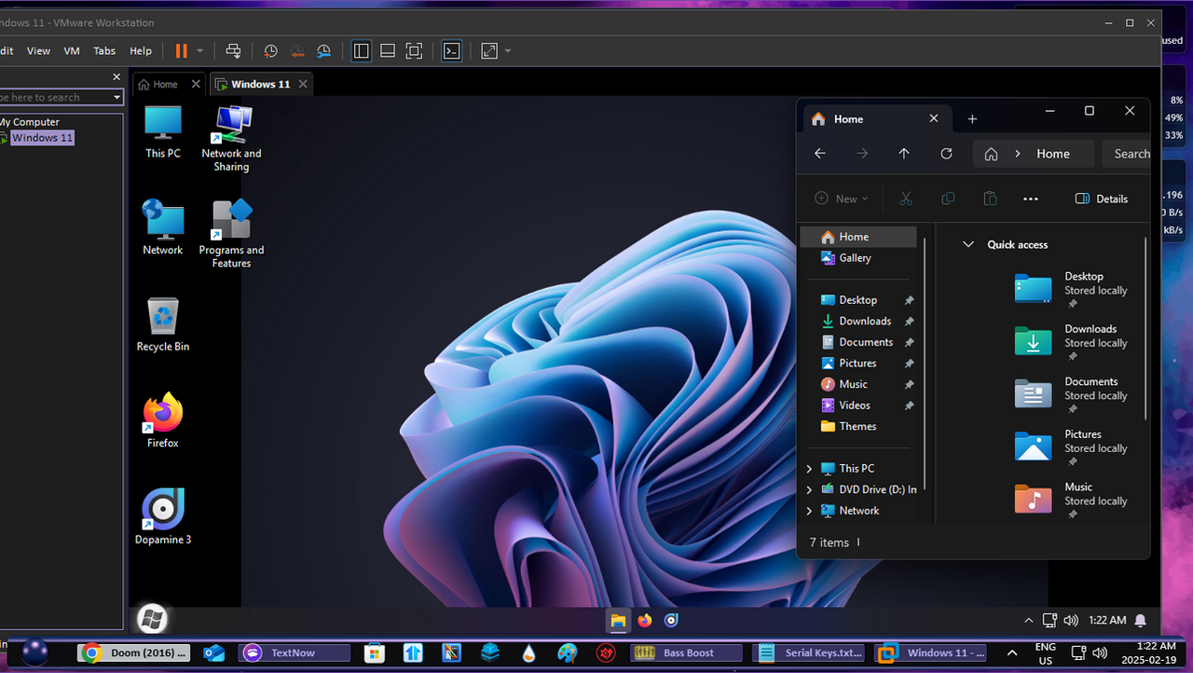The width and height of the screenshot is (1193, 673).
Task: Click the library search field
Action: pyautogui.click(x=54, y=97)
